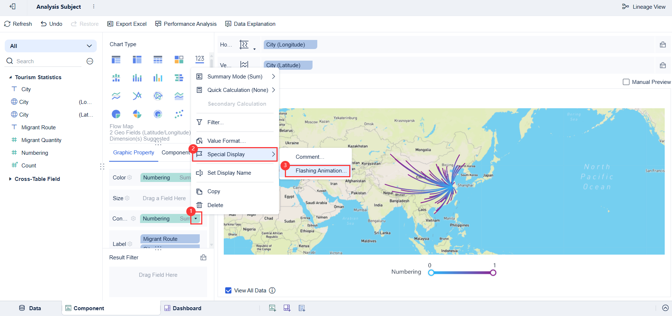This screenshot has width=672, height=316.
Task: Toggle the Manual Preview checkbox
Action: pos(626,82)
